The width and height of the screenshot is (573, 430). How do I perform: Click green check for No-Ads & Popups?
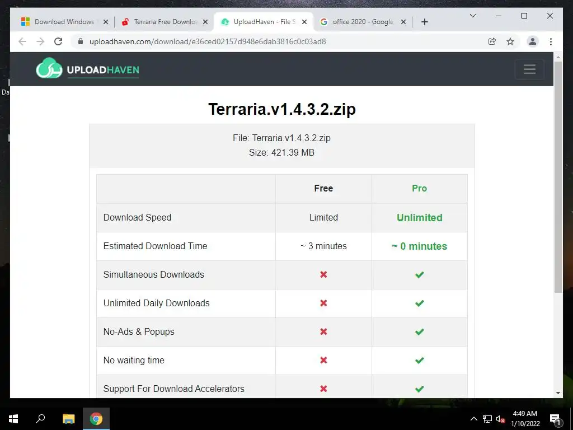(x=420, y=331)
